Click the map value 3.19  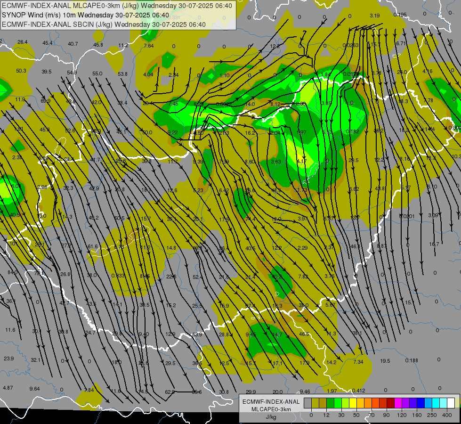374,16
